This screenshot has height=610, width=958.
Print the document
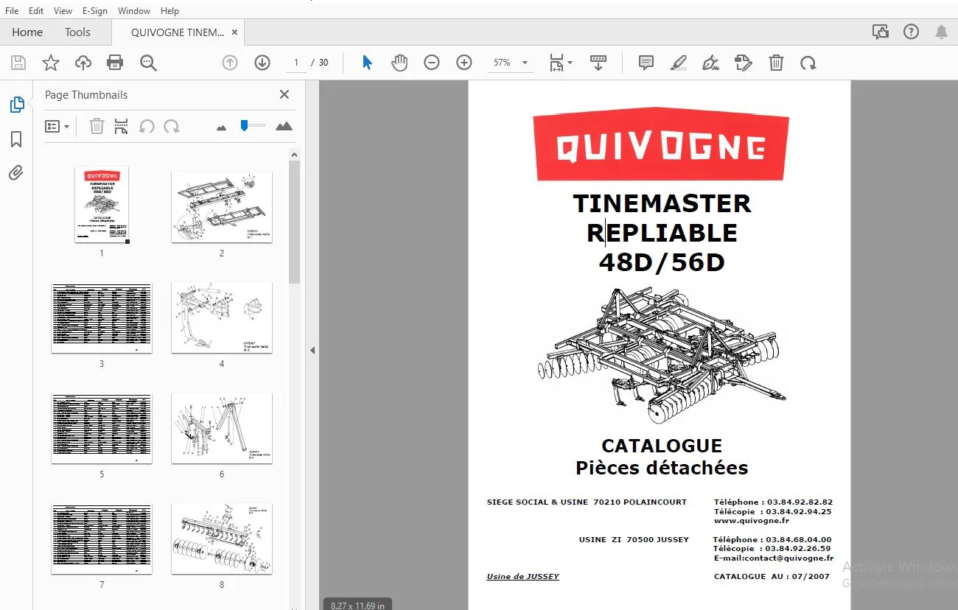115,63
